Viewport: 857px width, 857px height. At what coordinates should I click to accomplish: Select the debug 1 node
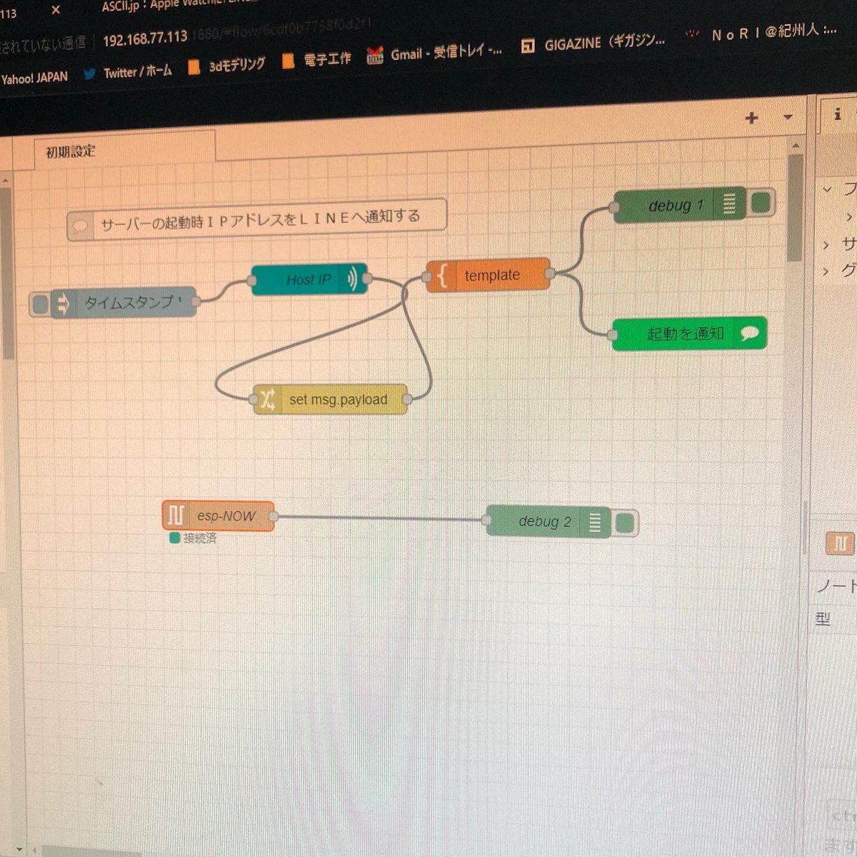click(x=680, y=205)
